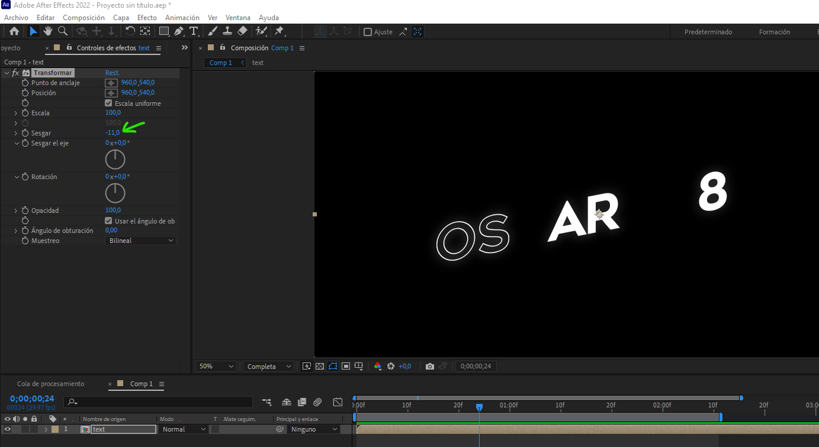819x447 pixels.
Task: Select the Rotation tool
Action: [x=130, y=31]
